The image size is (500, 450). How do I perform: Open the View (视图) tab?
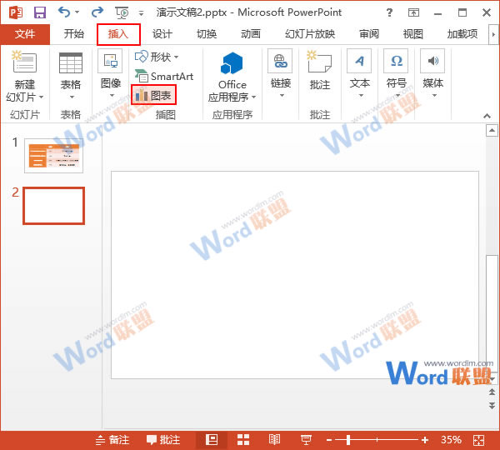[x=413, y=34]
